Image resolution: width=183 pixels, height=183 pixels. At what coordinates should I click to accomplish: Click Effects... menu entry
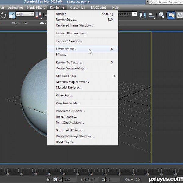82,55
